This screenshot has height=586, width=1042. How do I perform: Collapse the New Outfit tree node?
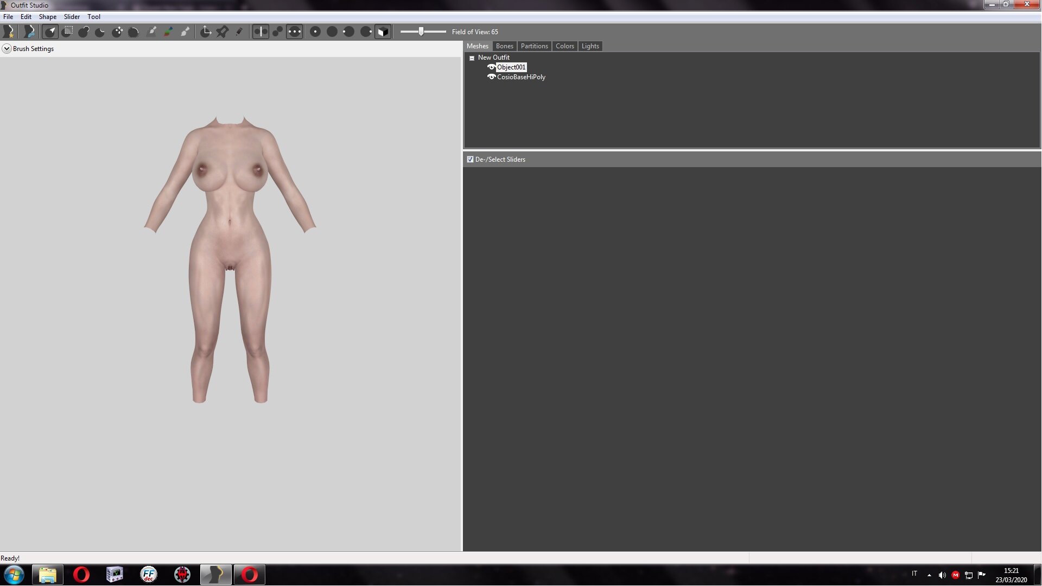(472, 58)
